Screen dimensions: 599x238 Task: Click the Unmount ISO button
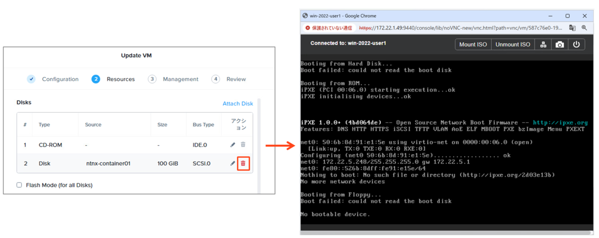pyautogui.click(x=513, y=44)
